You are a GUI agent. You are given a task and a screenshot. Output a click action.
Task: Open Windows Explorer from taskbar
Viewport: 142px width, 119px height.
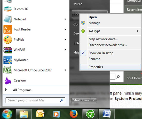pos(24,114)
